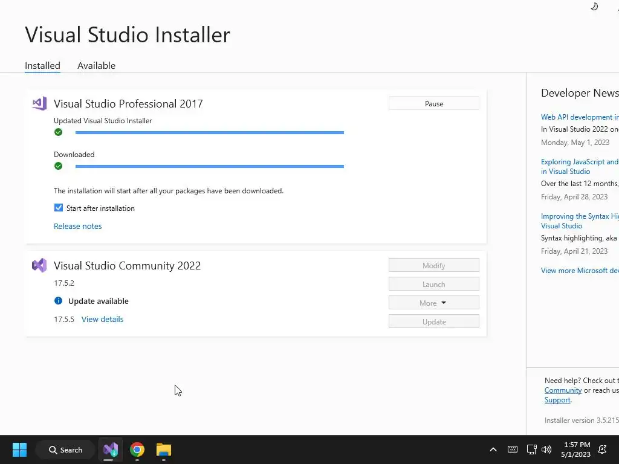Viewport: 619px width, 464px height.
Task: Click the Visual Studio Professional 2017 logo icon
Action: click(x=39, y=103)
